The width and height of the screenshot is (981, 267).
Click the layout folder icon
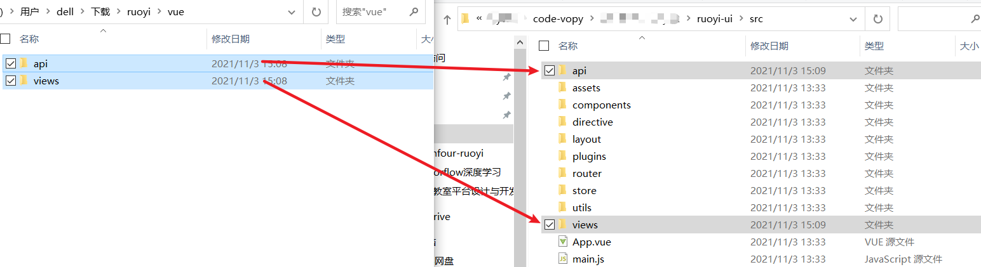click(562, 139)
